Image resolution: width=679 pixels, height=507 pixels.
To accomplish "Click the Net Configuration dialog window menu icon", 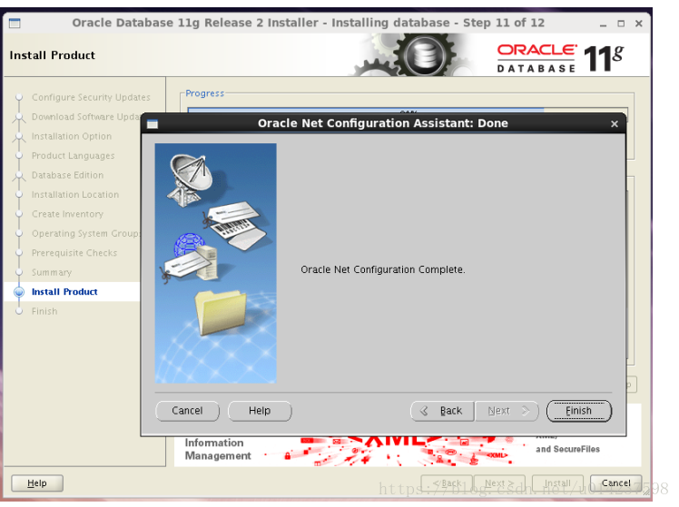I will click(x=153, y=124).
